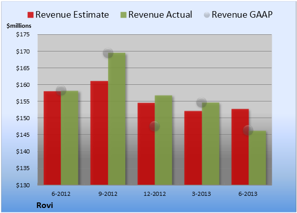Click the gray Revenue GAAP legend marker

[207, 15]
